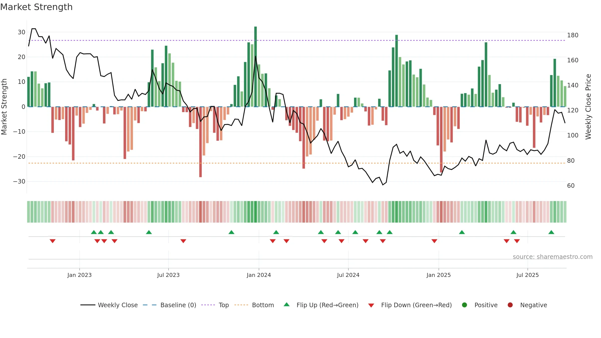
Task: Click the first flip-down triangle before Jan 2023
Action: tap(53, 241)
